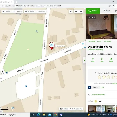Viewport: 117px width, 117px height.
Task: Zoom out the map with minus button
Action: (76, 12)
